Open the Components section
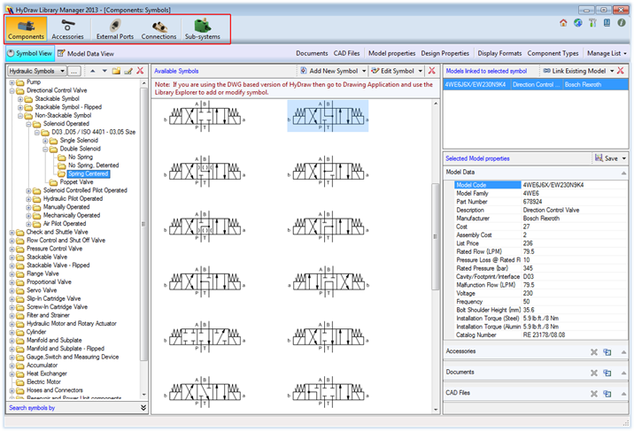The width and height of the screenshot is (634, 431). [x=26, y=29]
